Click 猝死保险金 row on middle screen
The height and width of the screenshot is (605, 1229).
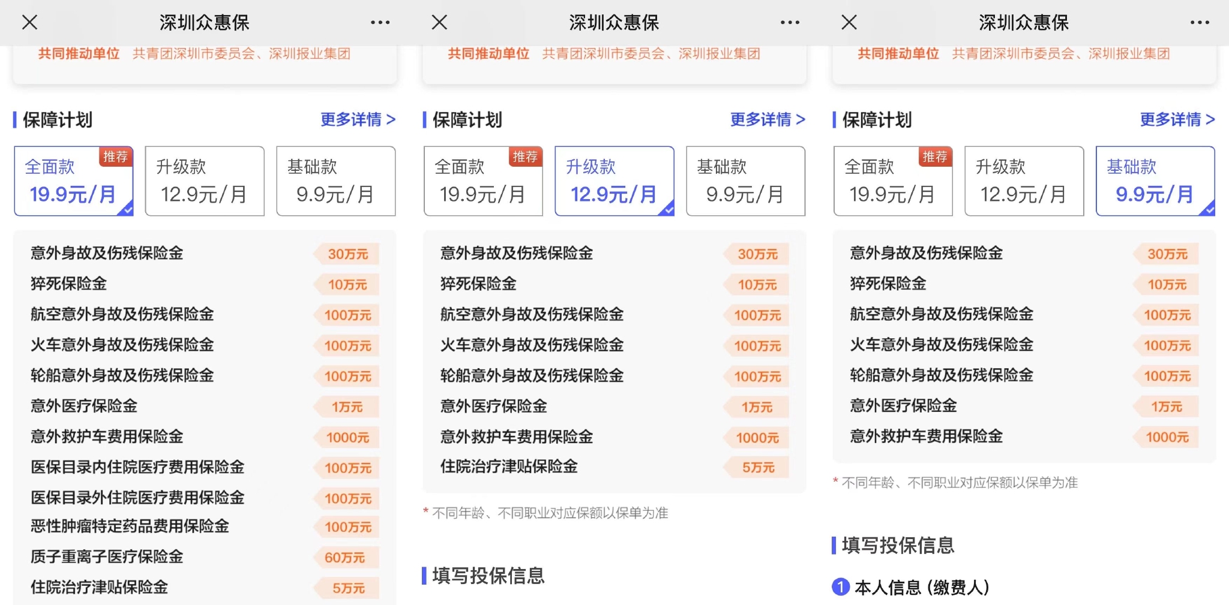click(x=614, y=284)
